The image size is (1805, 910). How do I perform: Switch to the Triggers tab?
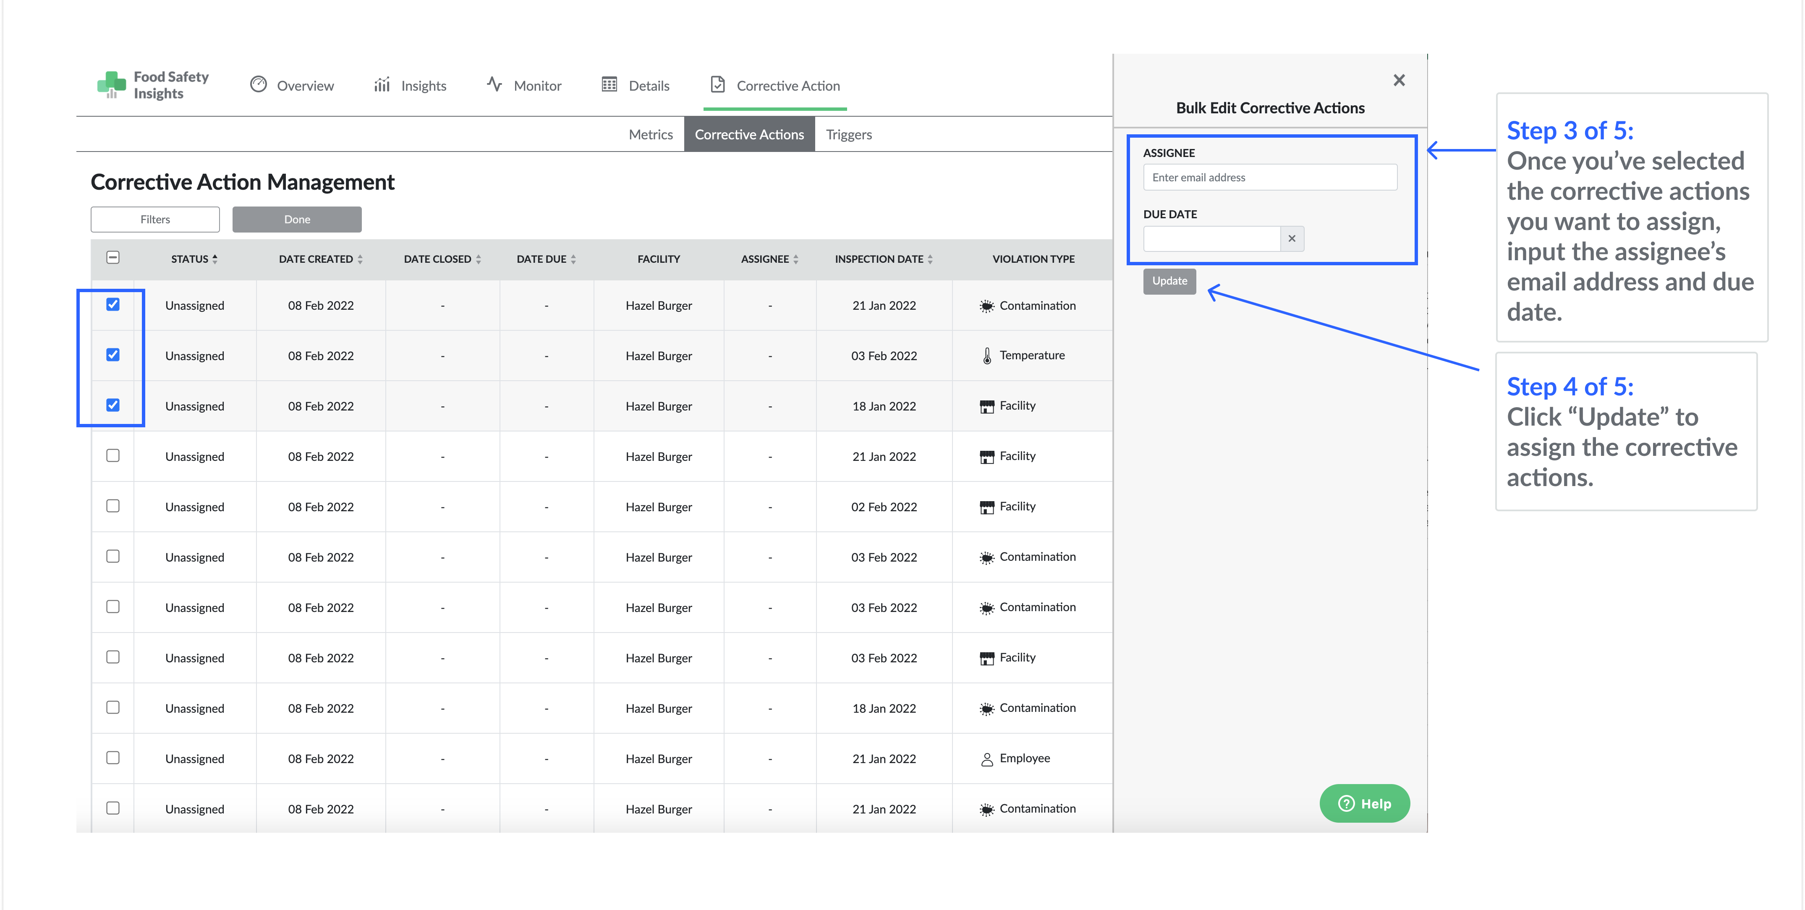coord(848,134)
